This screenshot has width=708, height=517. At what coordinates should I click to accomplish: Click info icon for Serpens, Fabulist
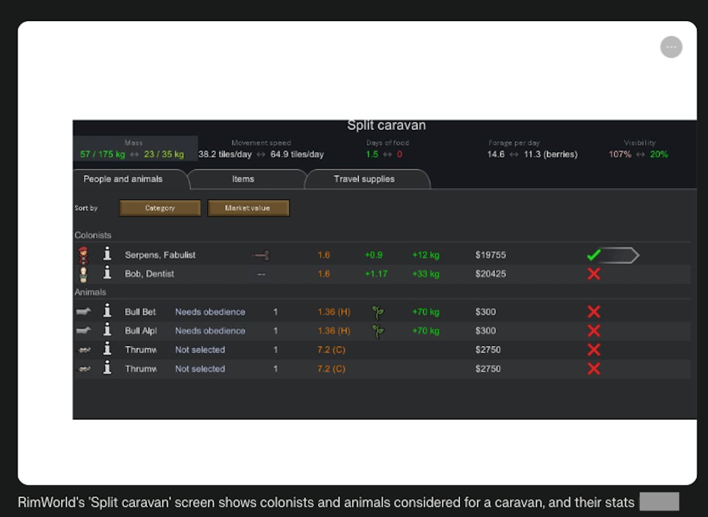pos(107,254)
